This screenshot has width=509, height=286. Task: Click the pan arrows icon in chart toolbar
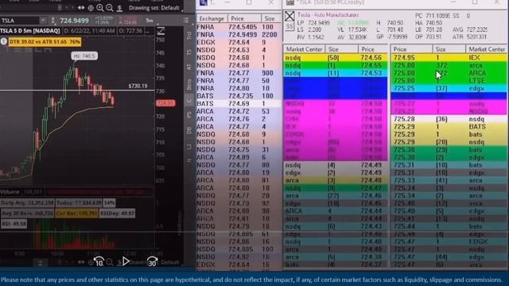(81, 7)
